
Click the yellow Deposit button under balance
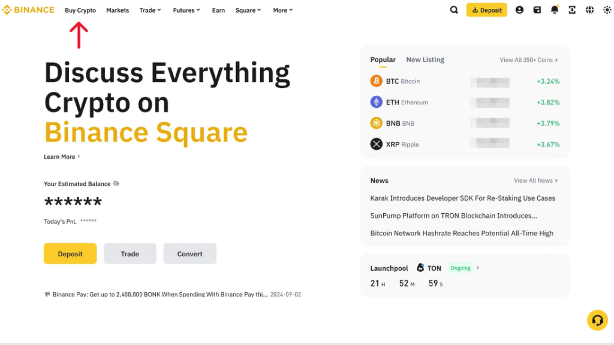pos(70,253)
